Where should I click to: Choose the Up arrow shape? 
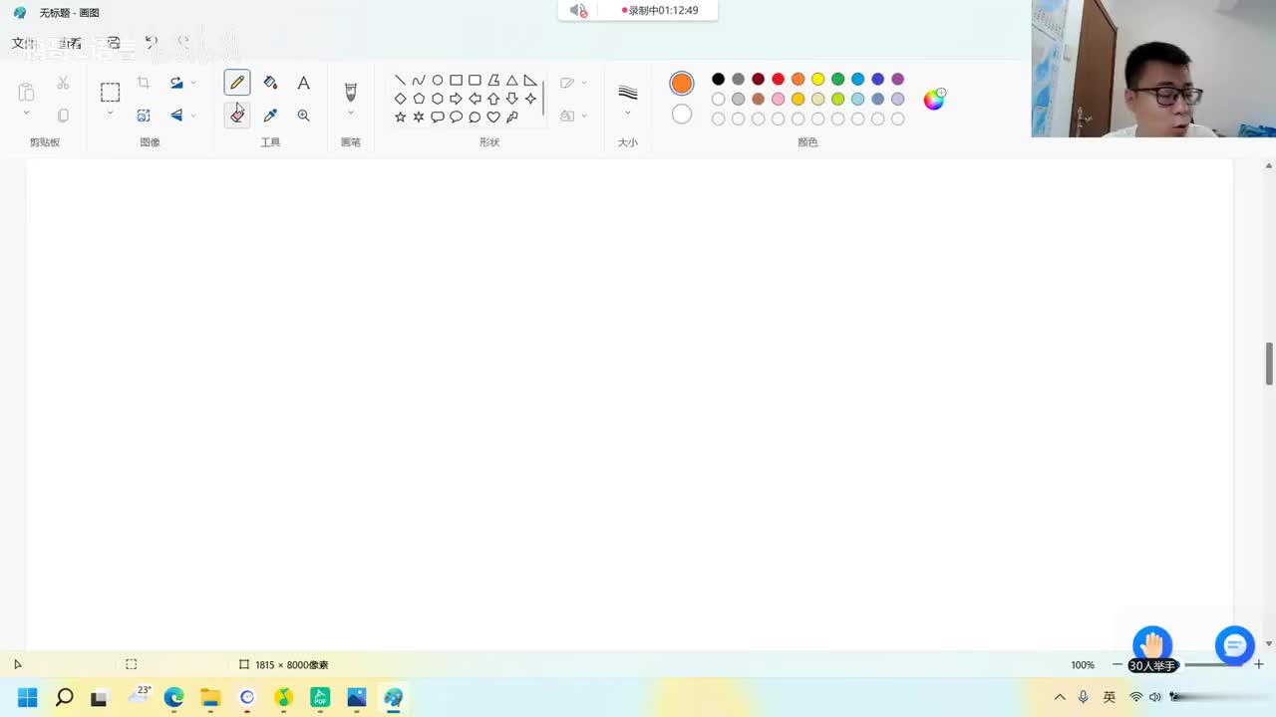tap(493, 99)
